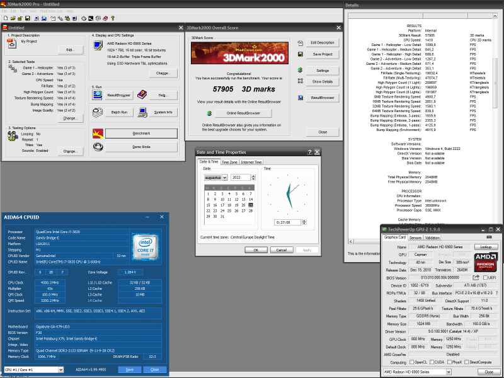Image resolution: width=504 pixels, height=378 pixels.
Task: Switch to the Internet Time tab
Action: point(251,163)
